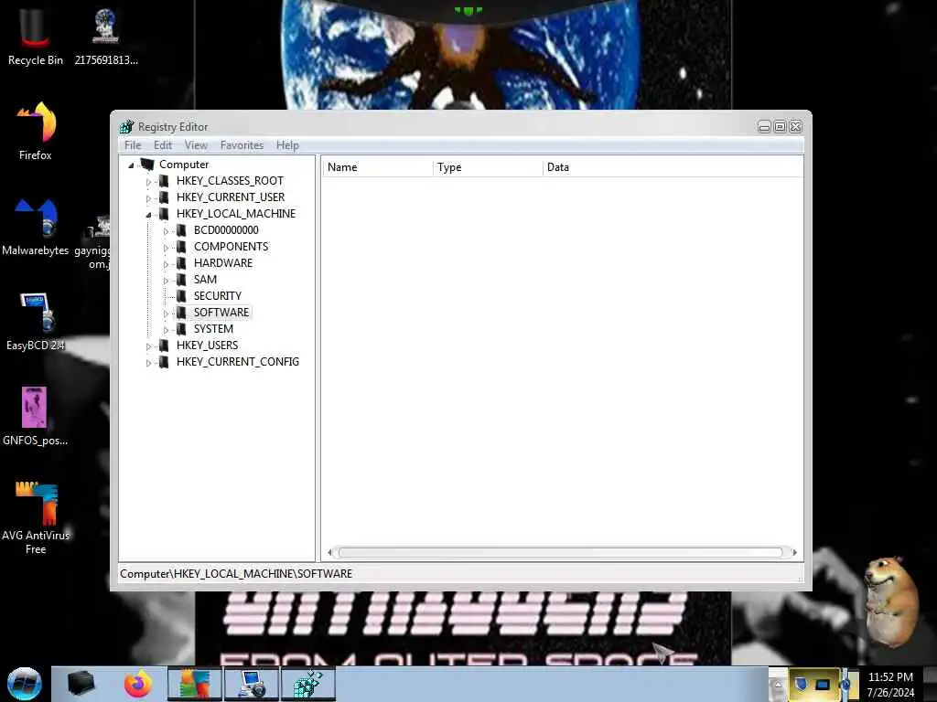Click the Computer icon in tree
This screenshot has width=937, height=702.
[x=147, y=165]
